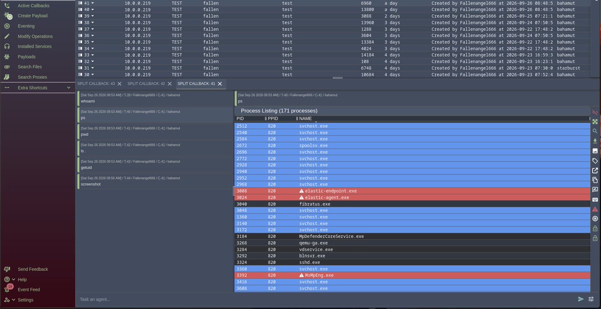Sort process listing by PID column
601x309 pixels.
(241, 119)
